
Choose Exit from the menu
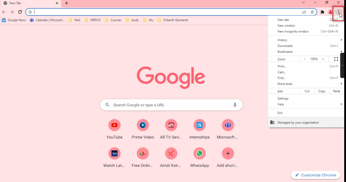click(306, 113)
